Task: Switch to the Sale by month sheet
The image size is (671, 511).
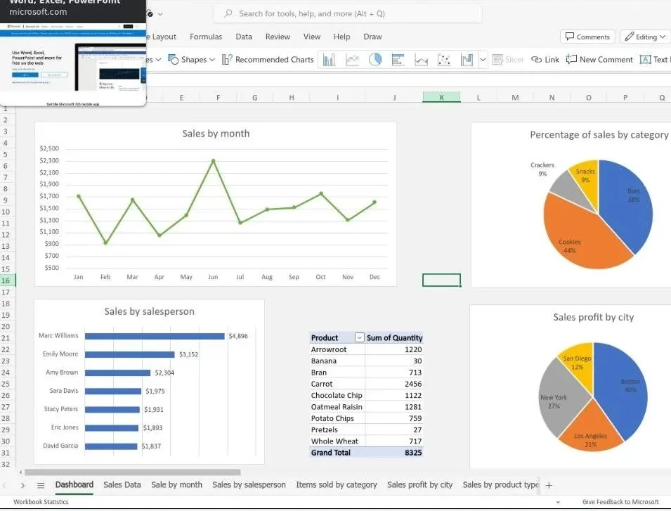Action: [x=177, y=485]
